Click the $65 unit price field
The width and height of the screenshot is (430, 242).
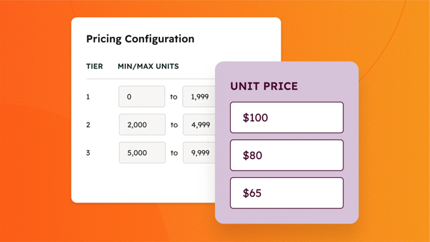286,193
